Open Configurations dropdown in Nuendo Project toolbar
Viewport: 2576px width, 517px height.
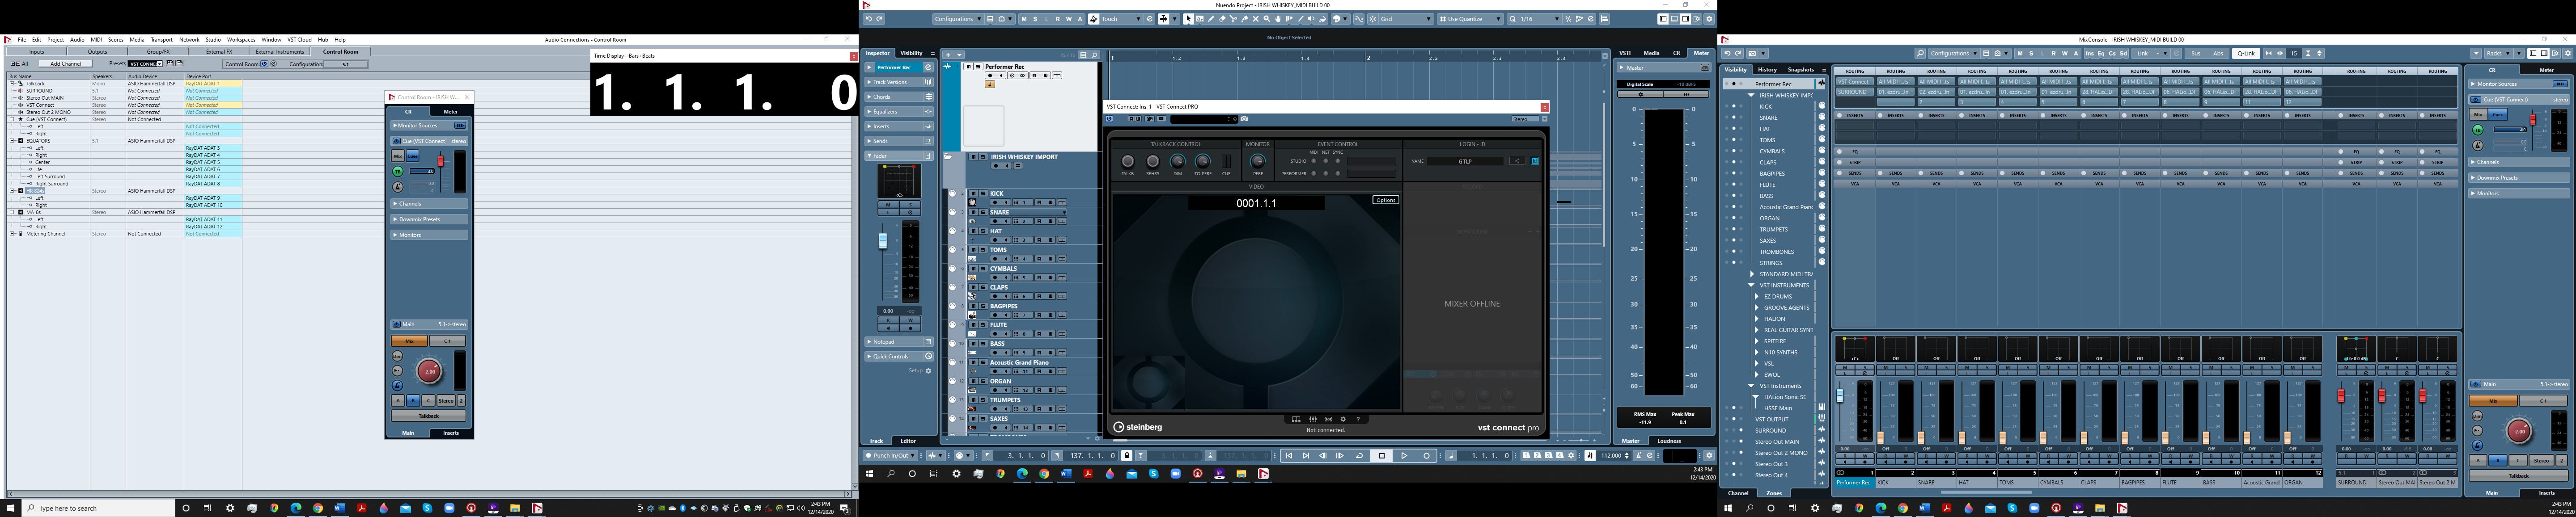(958, 19)
